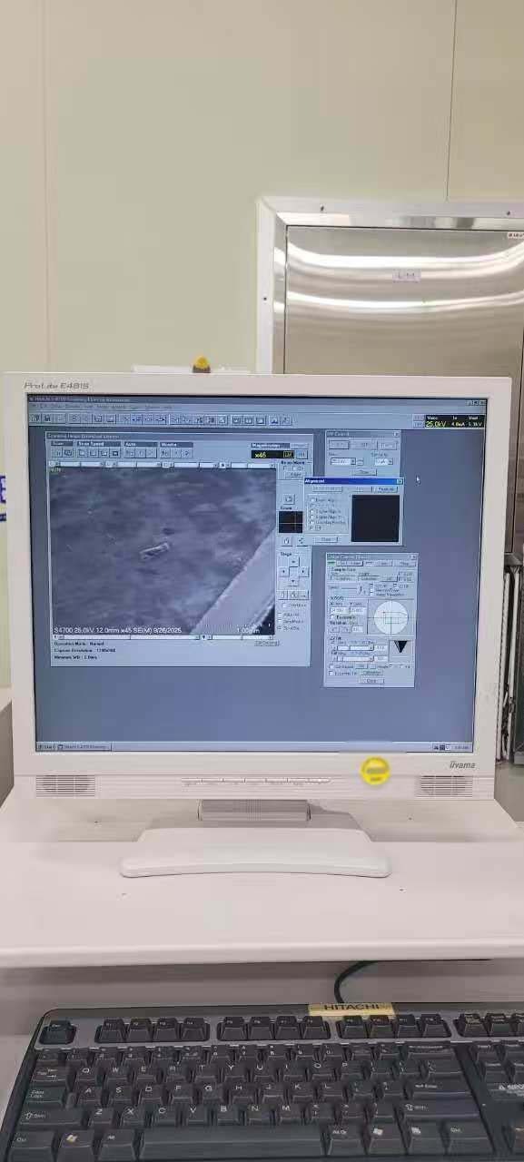Toggle the Eucentric checkbox in stage dialog

click(x=332, y=617)
